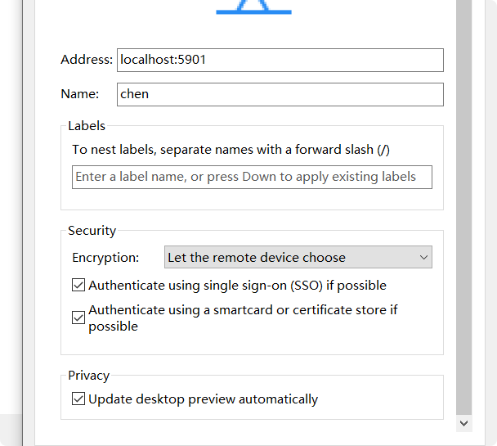Click the blue computer icon at top
Screen dimensions: 497x446
click(x=253, y=7)
